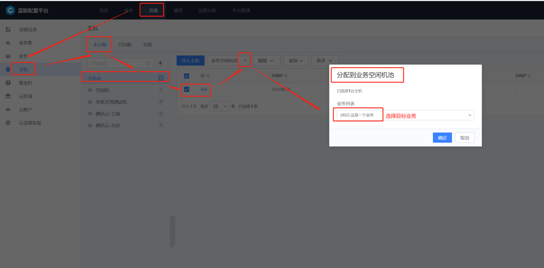Open 资源目录 sidebar icon
544x268 pixels.
(x=8, y=30)
